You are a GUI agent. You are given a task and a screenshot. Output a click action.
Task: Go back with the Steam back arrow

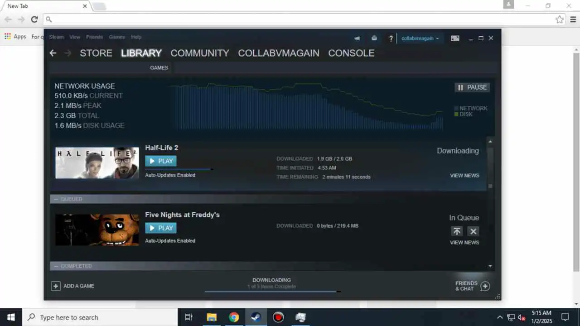pos(53,53)
